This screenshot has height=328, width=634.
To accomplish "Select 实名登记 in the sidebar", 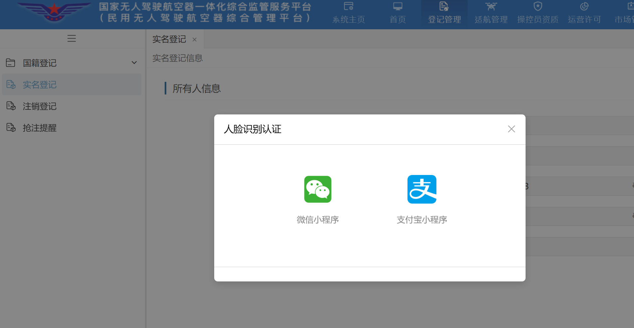I will 72,84.
